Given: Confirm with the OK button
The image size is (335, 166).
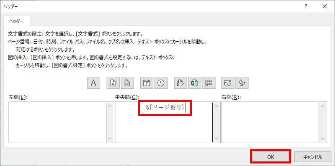Looking at the screenshot, I should pyautogui.click(x=270, y=157).
